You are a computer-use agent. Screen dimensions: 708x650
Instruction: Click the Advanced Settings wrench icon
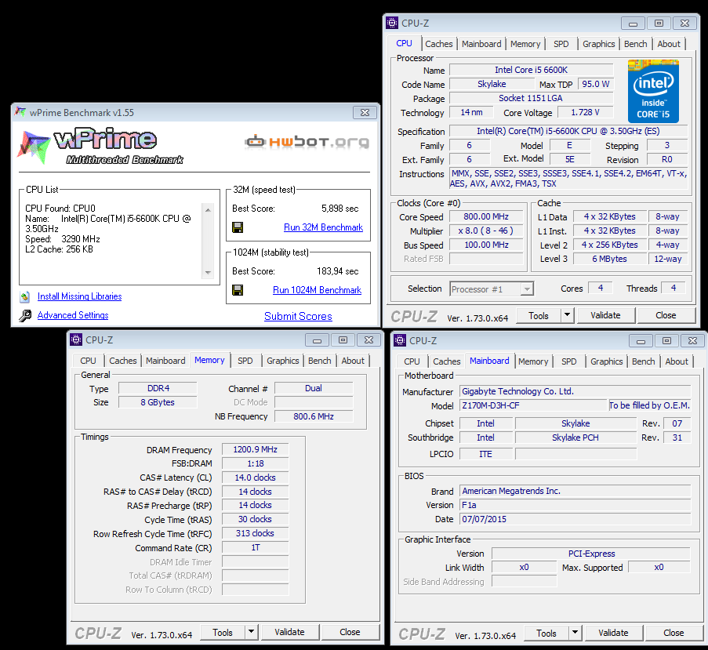(x=25, y=315)
